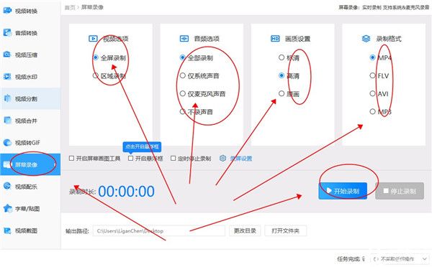The image size is (432, 267).
Task: Select AVI recording format
Action: pyautogui.click(x=379, y=94)
